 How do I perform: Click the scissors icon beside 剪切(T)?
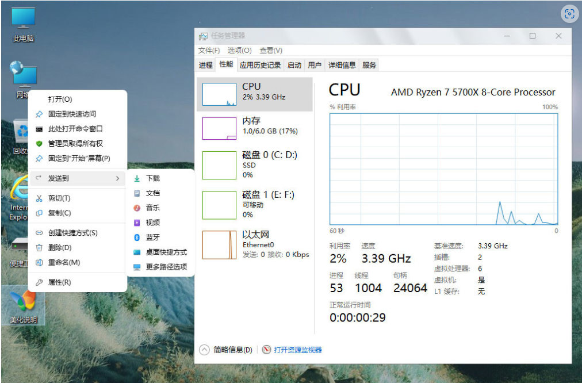coord(39,198)
